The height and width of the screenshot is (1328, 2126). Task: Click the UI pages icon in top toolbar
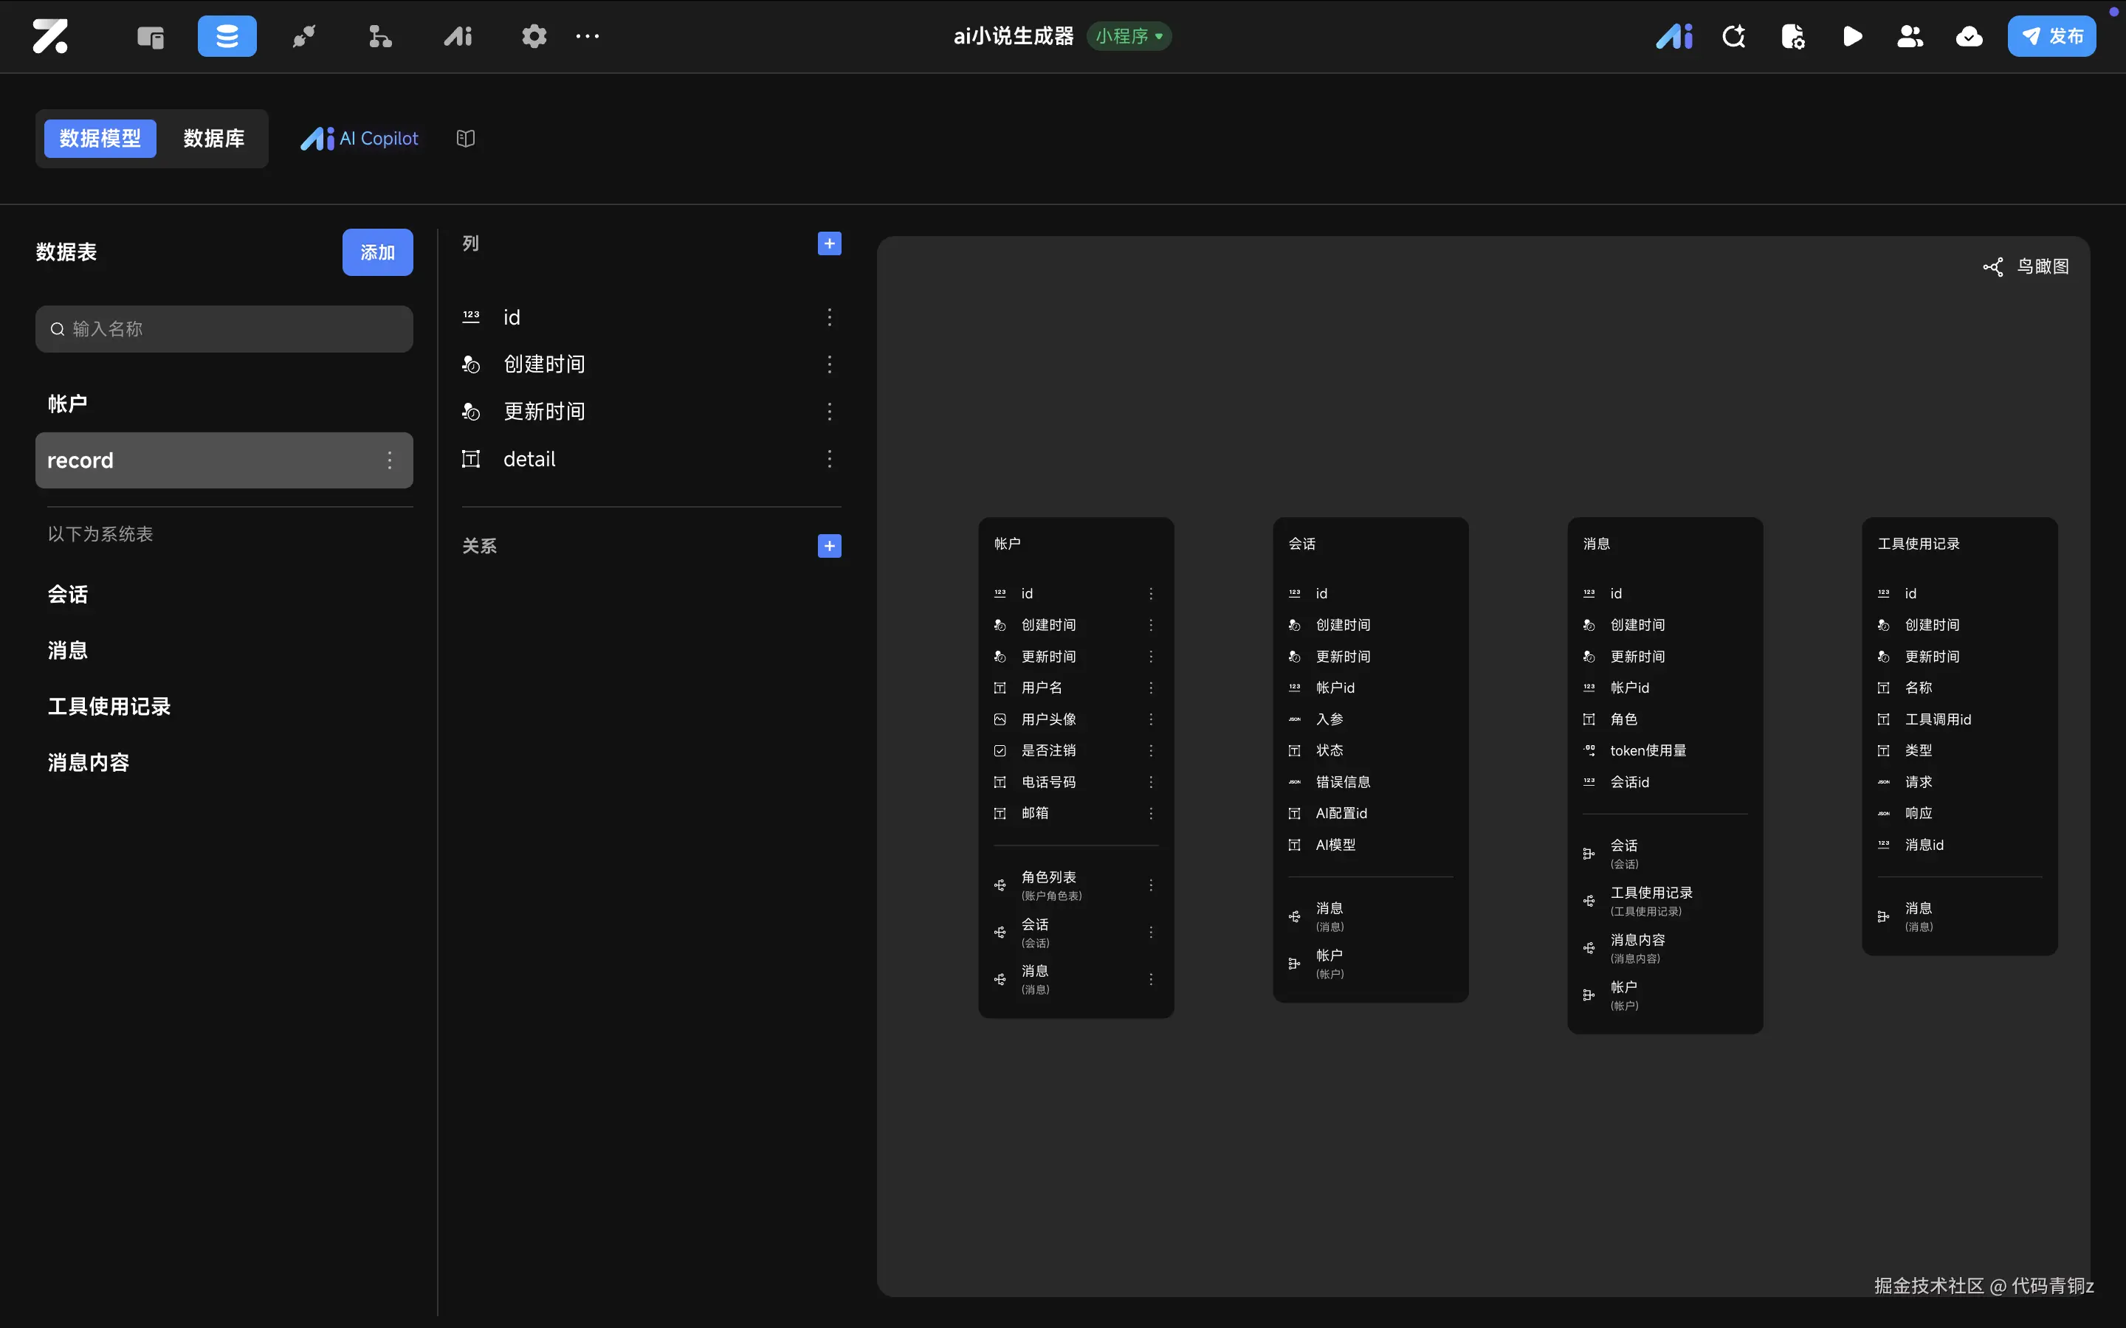(x=151, y=36)
